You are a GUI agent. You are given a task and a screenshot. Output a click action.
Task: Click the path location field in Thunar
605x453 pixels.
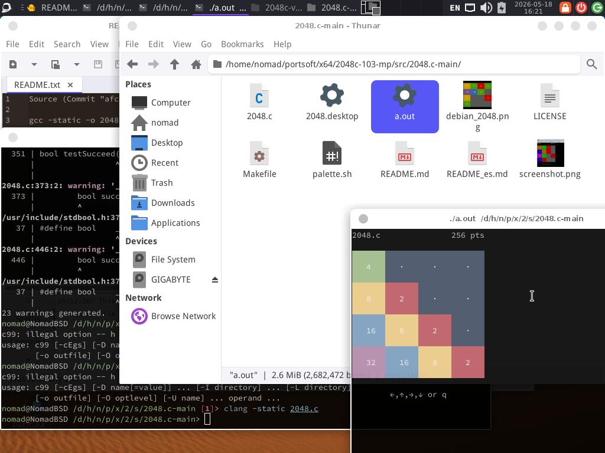(x=394, y=64)
